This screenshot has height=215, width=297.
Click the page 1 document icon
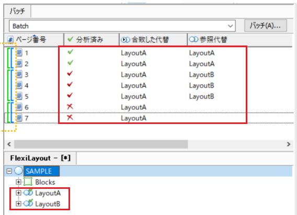[19, 52]
